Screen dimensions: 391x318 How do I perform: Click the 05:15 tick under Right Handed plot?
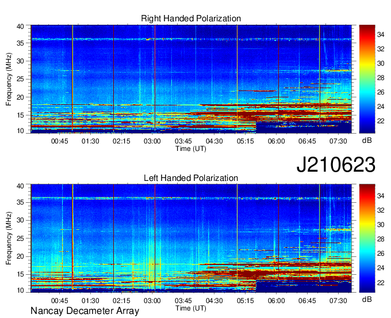pos(246,141)
